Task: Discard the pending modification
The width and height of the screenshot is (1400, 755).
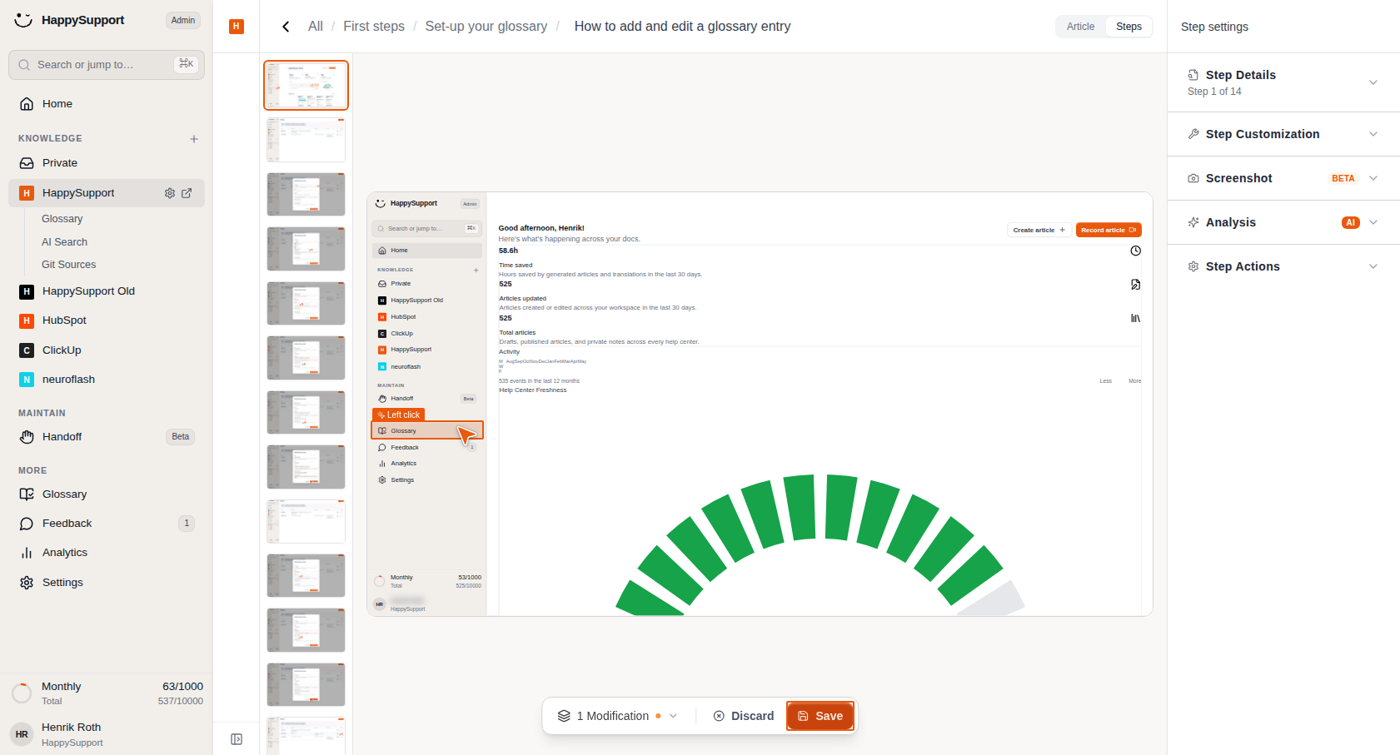Action: (x=744, y=716)
